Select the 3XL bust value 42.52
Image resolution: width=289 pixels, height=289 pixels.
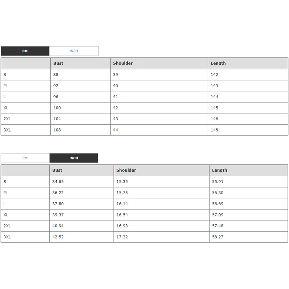58,237
